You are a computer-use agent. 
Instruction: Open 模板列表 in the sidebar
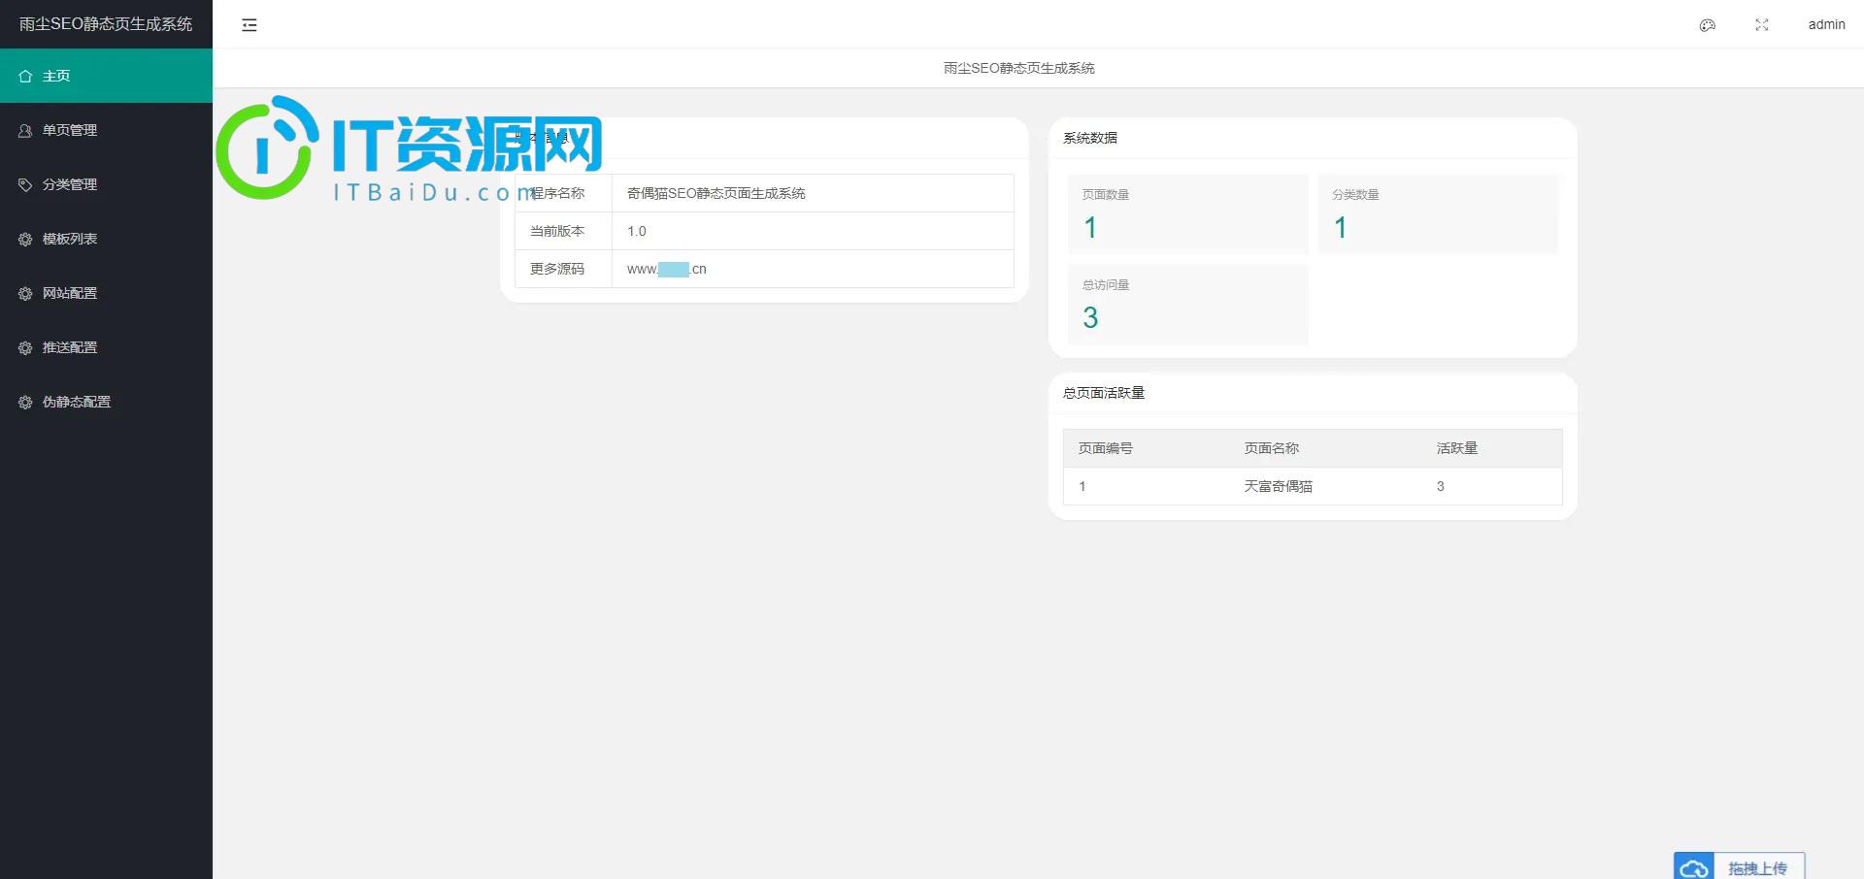tap(106, 239)
